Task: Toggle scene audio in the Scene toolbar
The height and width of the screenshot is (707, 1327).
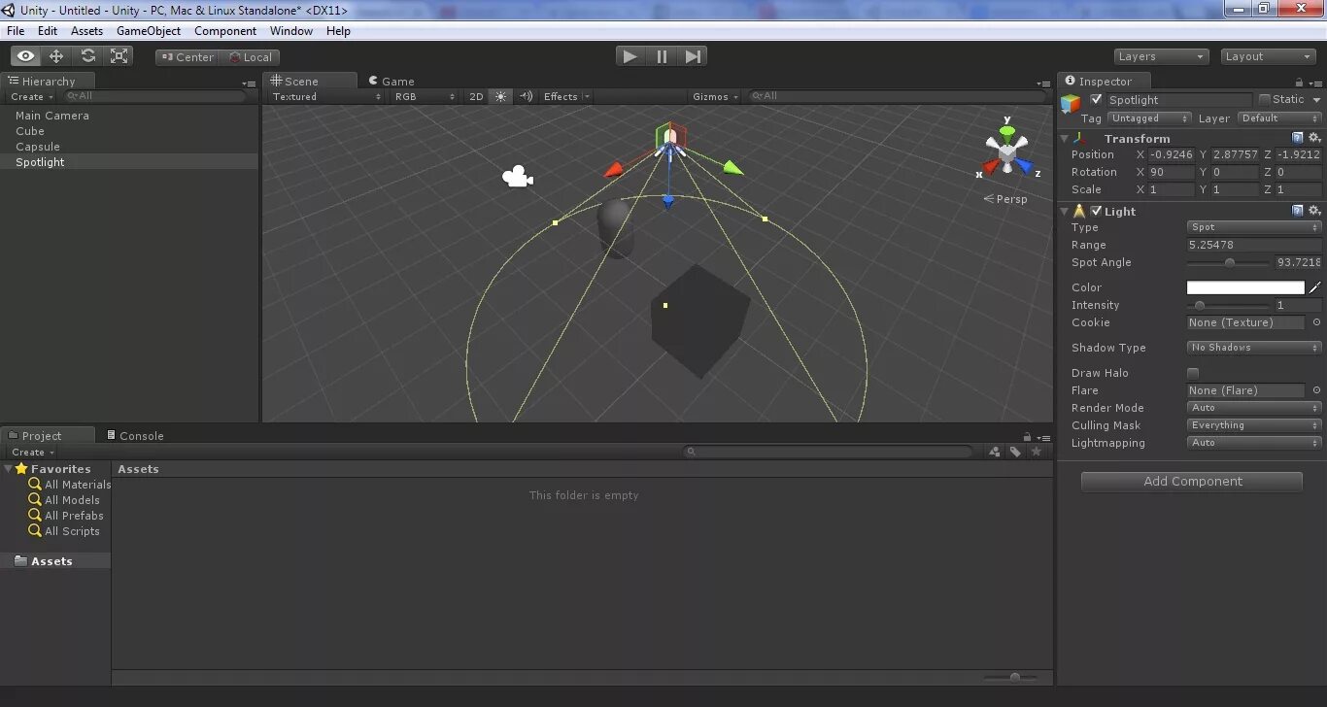Action: (x=525, y=96)
